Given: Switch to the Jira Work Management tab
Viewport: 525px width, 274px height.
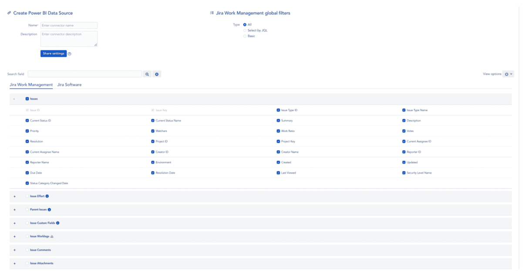Looking at the screenshot, I should click(31, 85).
